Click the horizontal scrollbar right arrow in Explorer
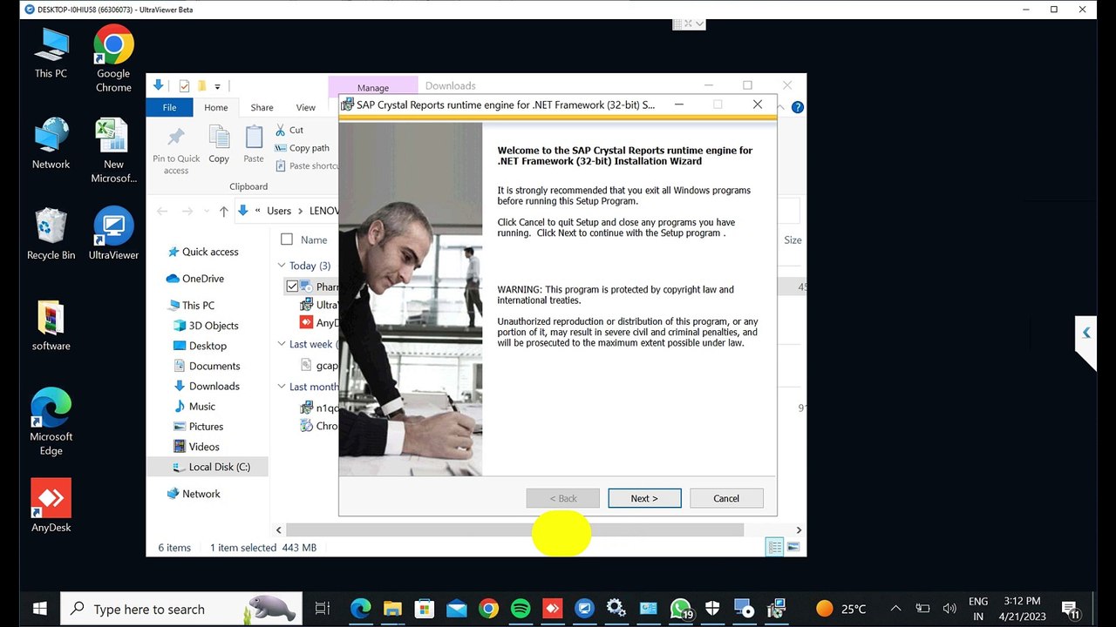This screenshot has width=1116, height=627. coord(798,529)
